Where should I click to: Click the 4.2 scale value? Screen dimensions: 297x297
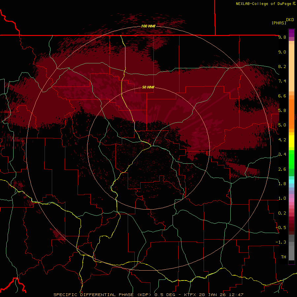pos(282,140)
